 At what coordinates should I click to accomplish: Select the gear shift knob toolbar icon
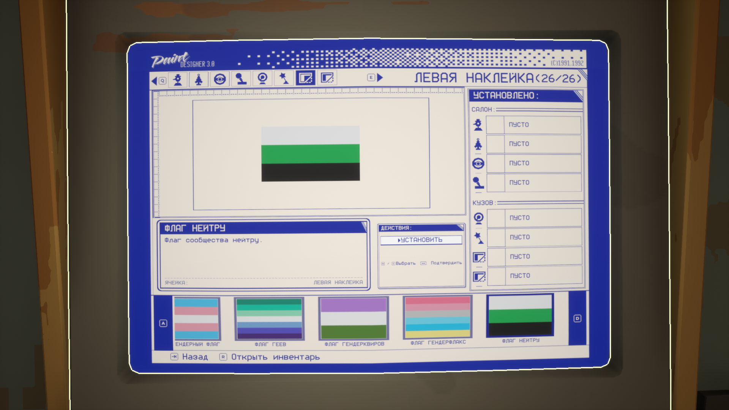tap(241, 79)
